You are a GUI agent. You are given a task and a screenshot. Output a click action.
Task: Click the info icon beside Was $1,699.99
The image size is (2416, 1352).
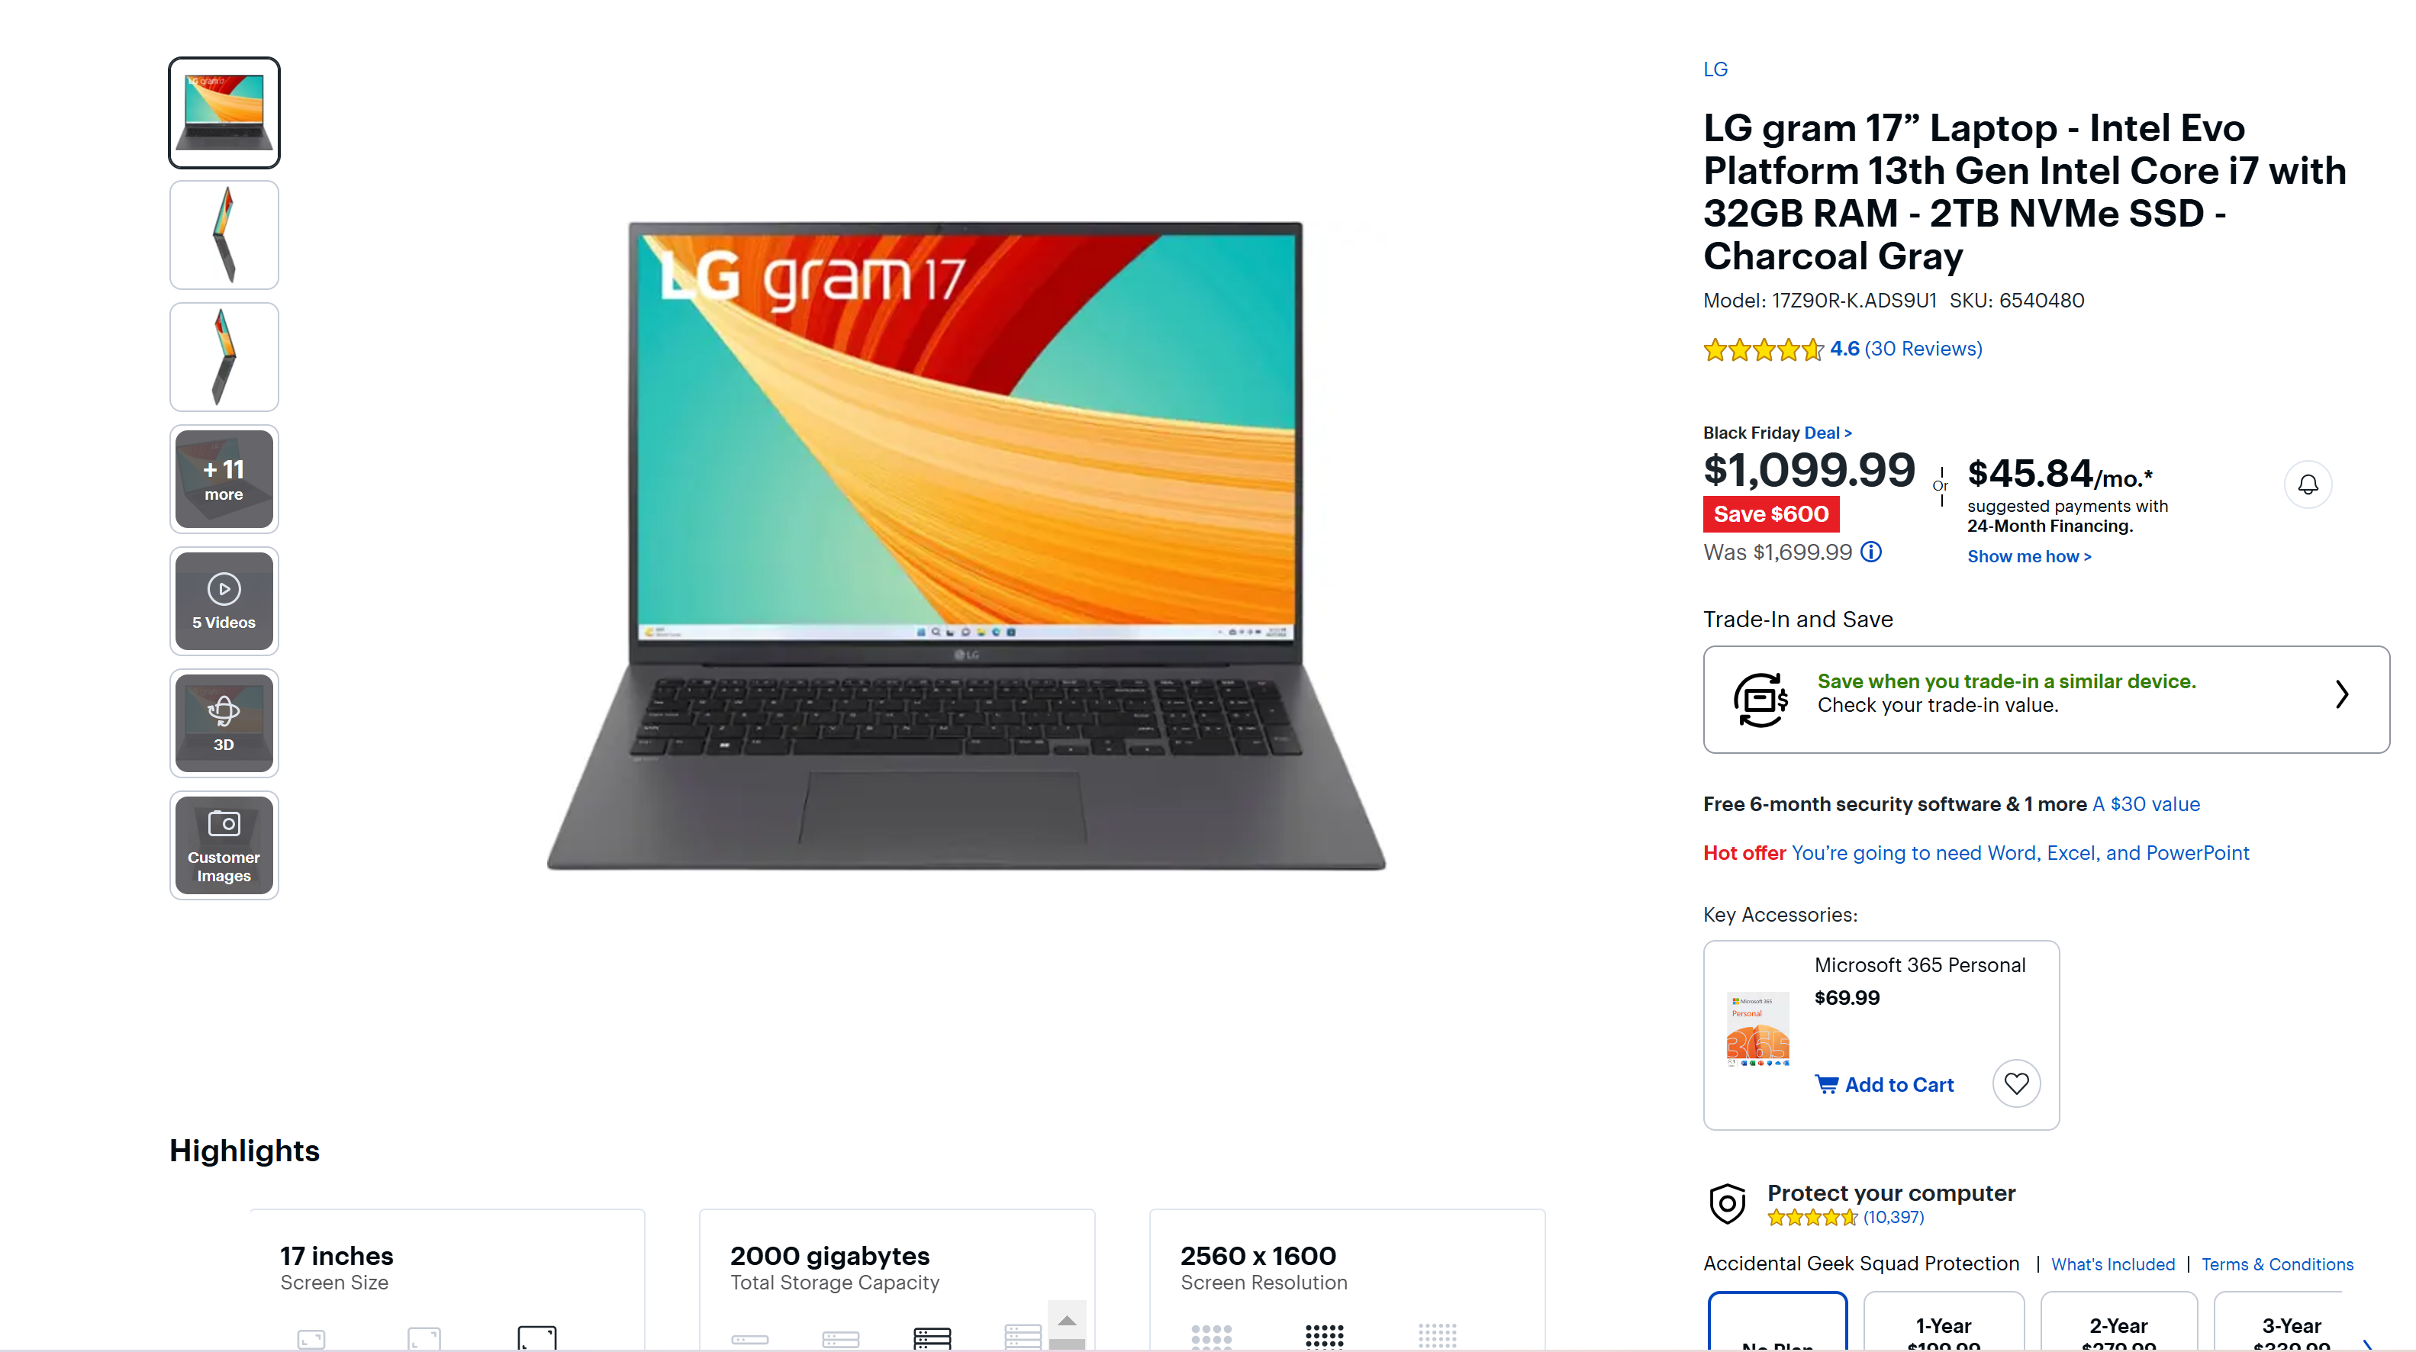tap(1871, 552)
